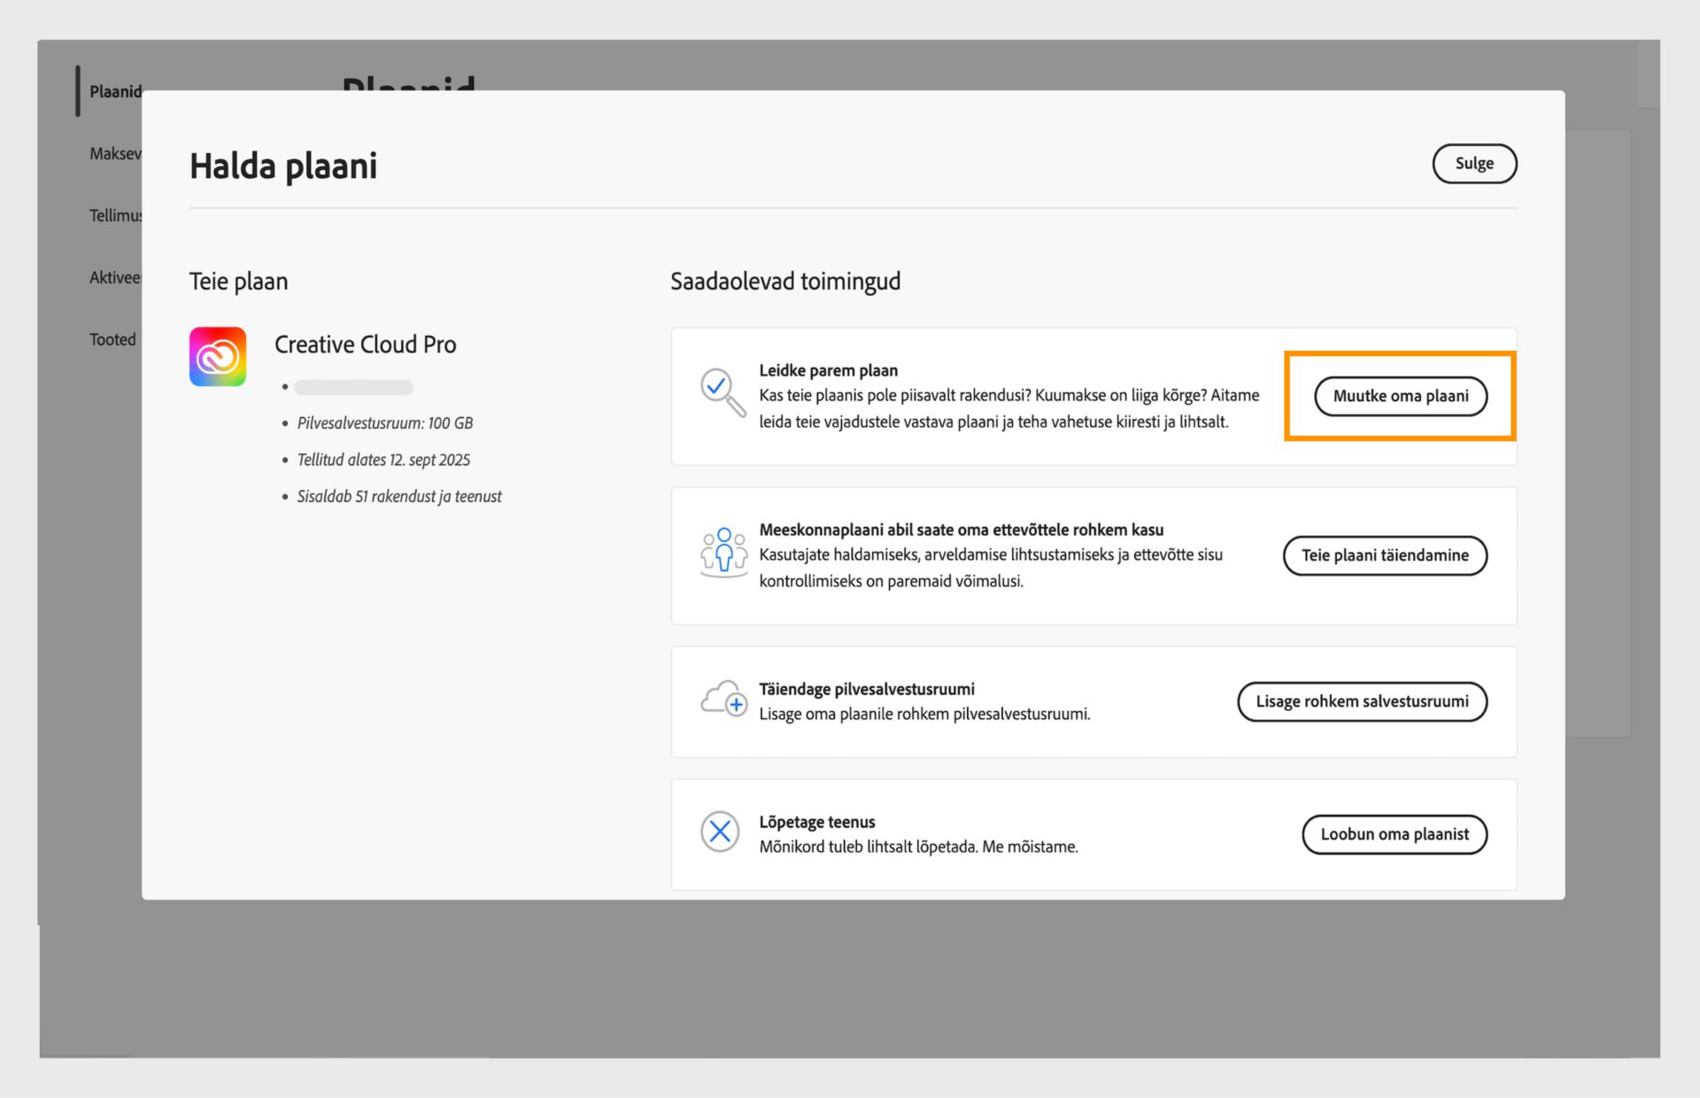Image resolution: width=1700 pixels, height=1098 pixels.
Task: Select Tooted in the sidebar
Action: (x=112, y=340)
